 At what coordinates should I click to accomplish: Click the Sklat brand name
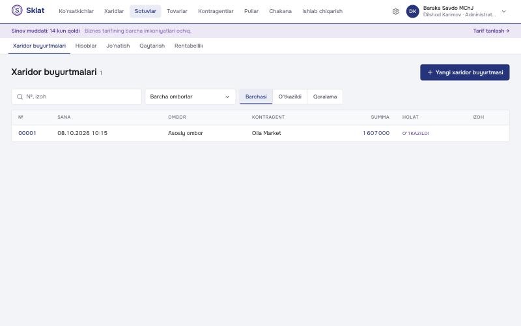click(x=35, y=10)
